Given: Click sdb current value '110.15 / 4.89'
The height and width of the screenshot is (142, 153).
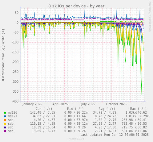Looking at the screenshot, I should [42, 124].
